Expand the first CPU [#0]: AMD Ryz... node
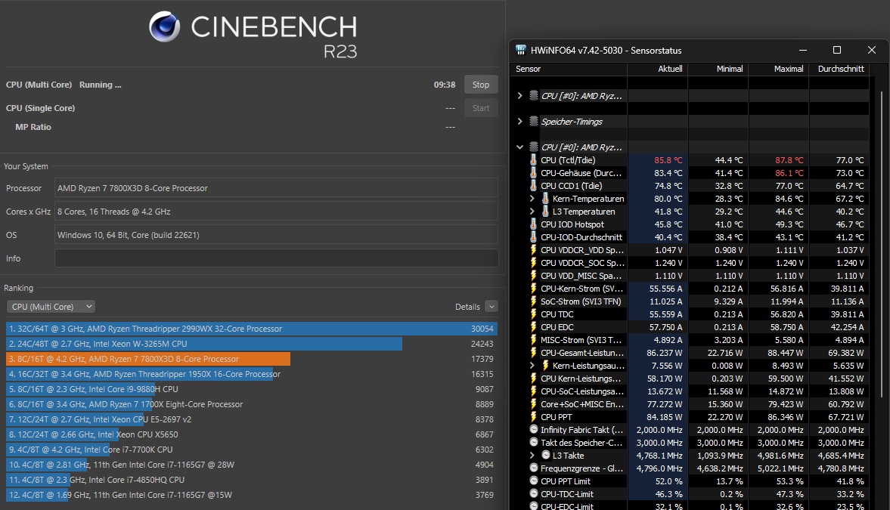 520,96
